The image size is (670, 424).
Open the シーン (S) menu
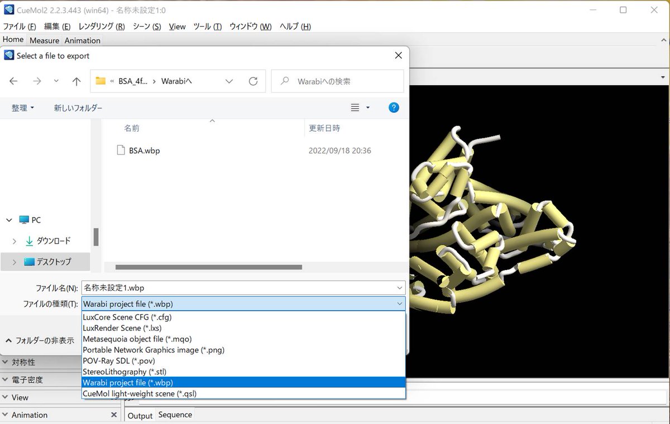tap(147, 26)
